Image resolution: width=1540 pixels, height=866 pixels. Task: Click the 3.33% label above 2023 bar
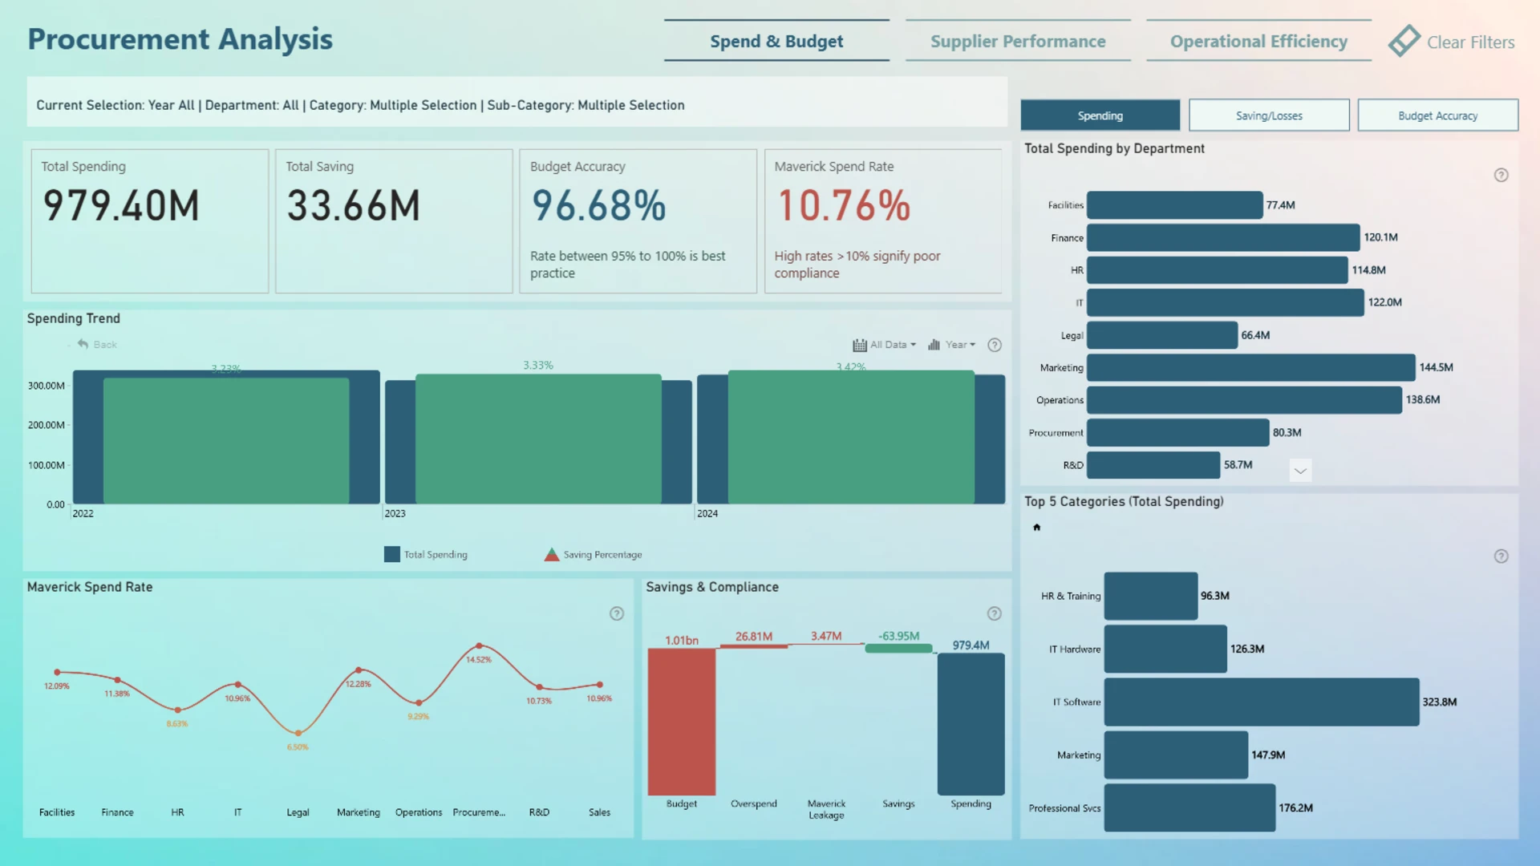pyautogui.click(x=538, y=366)
